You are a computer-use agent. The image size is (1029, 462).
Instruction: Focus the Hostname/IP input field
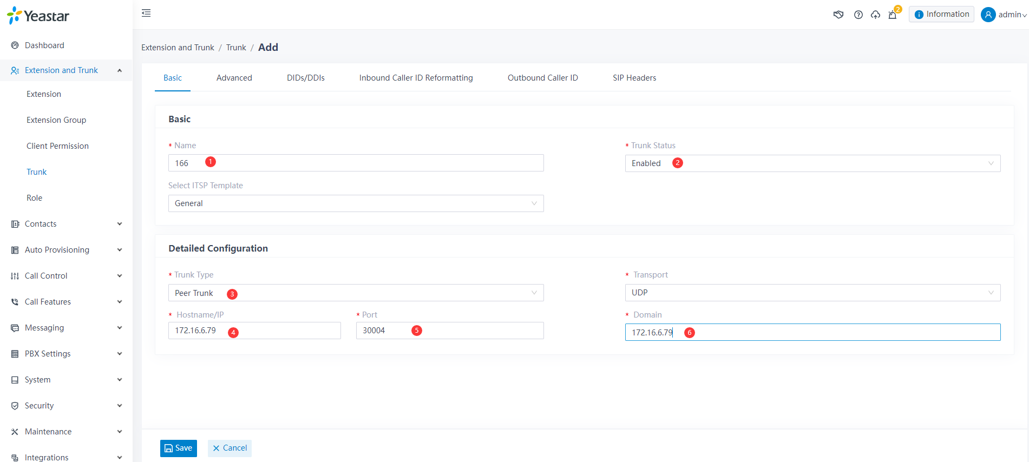coord(254,331)
